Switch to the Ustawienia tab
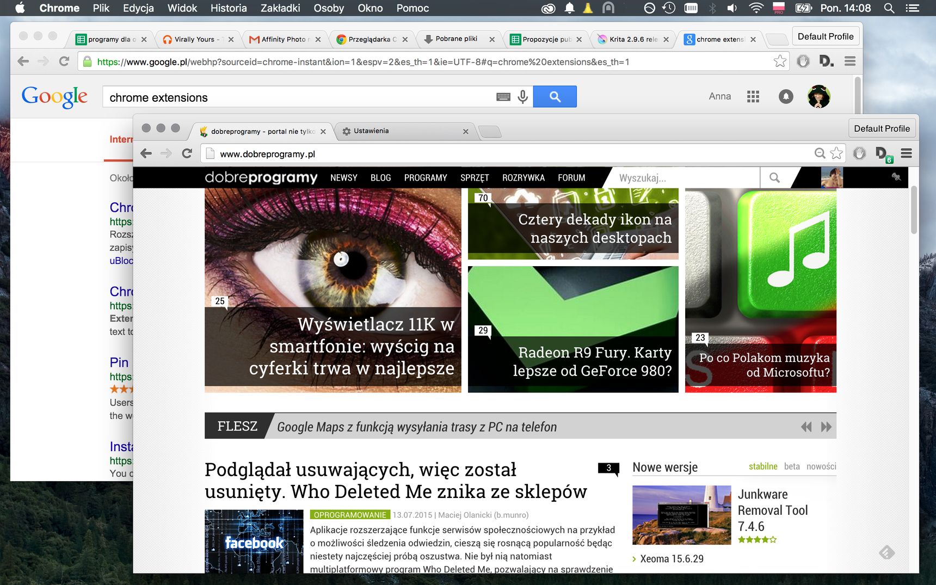The image size is (936, 585). [403, 131]
